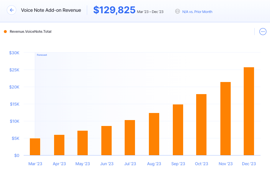The image size is (270, 177).
Task: Select the Jul '23 axis label
Action: click(x=130, y=164)
